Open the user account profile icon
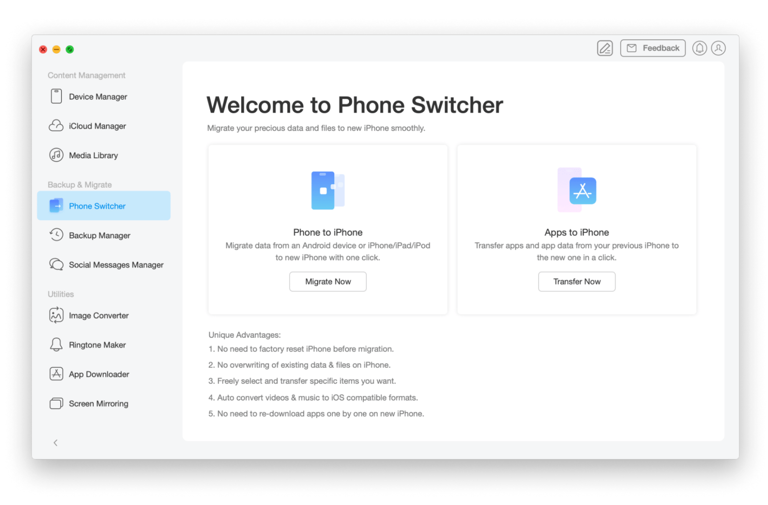 (x=718, y=48)
